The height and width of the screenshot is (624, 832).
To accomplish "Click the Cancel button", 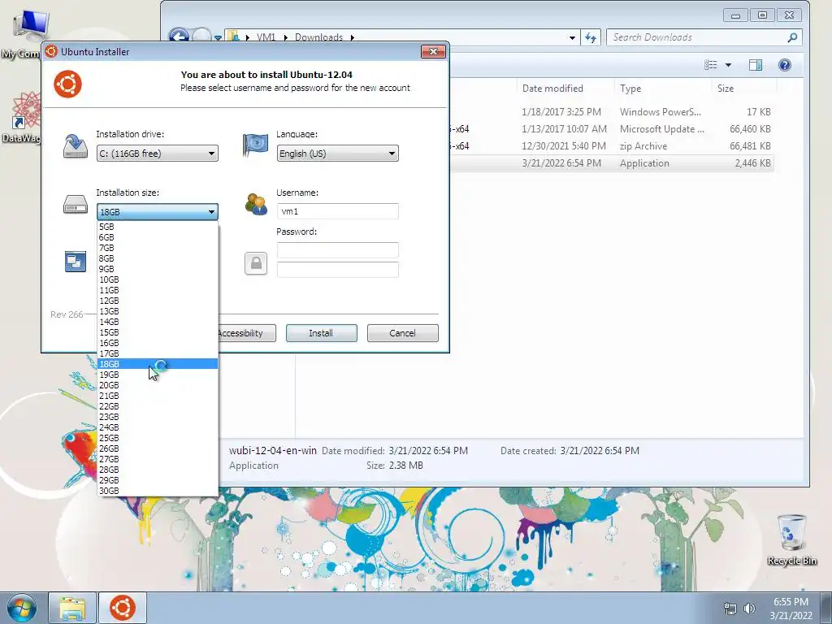I will click(402, 333).
